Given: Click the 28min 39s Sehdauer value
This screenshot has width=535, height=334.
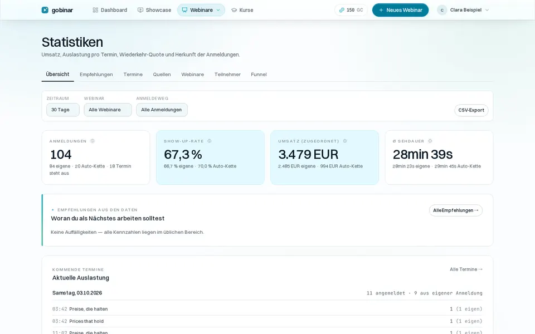Looking at the screenshot, I should tap(422, 154).
